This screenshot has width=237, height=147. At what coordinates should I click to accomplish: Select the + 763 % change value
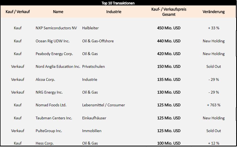[x=214, y=105]
